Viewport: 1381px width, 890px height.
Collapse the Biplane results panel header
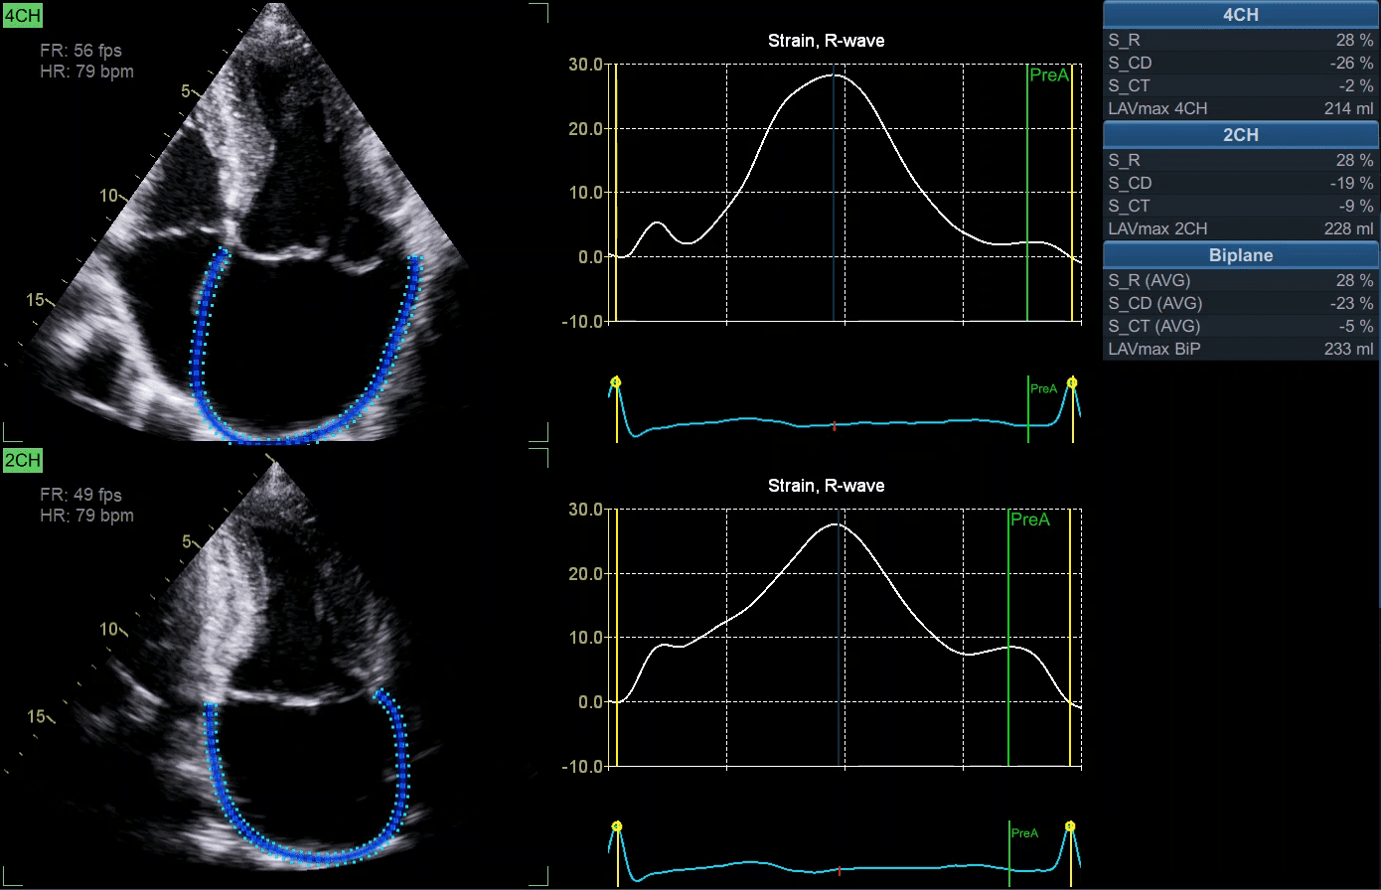click(1240, 255)
